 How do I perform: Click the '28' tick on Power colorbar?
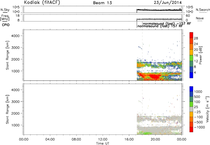click(x=196, y=38)
